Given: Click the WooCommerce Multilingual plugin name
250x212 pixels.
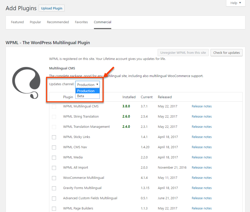Looking at the screenshot, I should (x=84, y=178).
